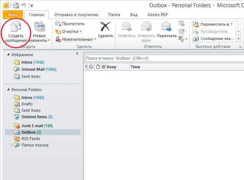Click the RSS Feeds folder icon

[x=17, y=139]
